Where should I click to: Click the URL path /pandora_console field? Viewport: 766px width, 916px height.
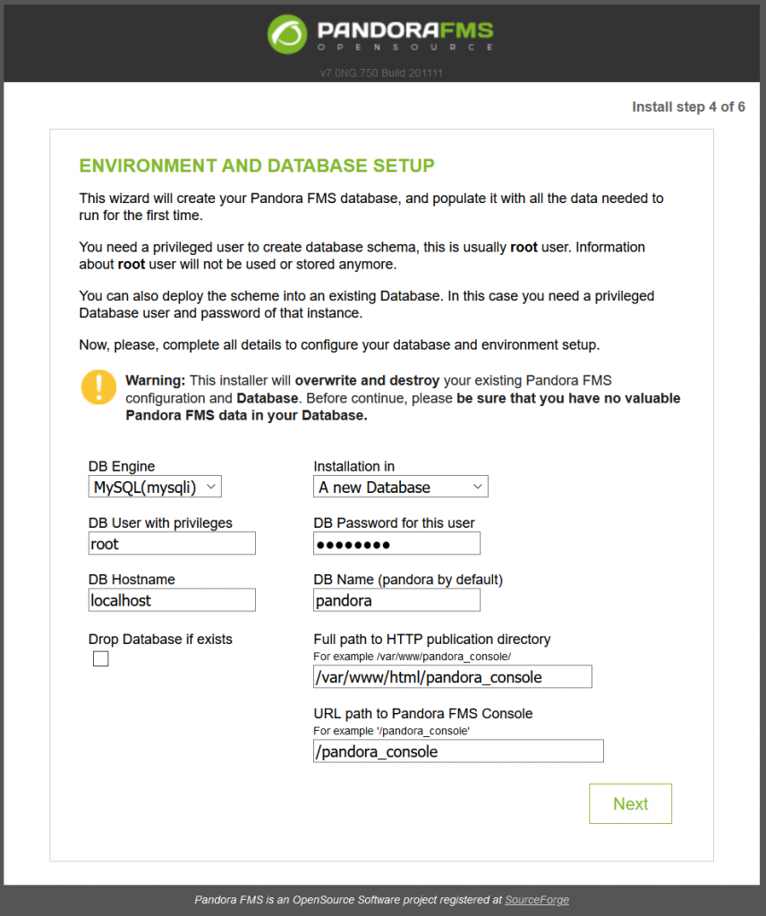click(x=458, y=751)
